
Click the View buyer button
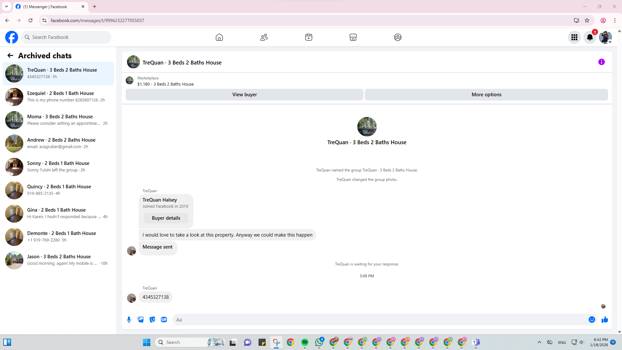tap(244, 95)
